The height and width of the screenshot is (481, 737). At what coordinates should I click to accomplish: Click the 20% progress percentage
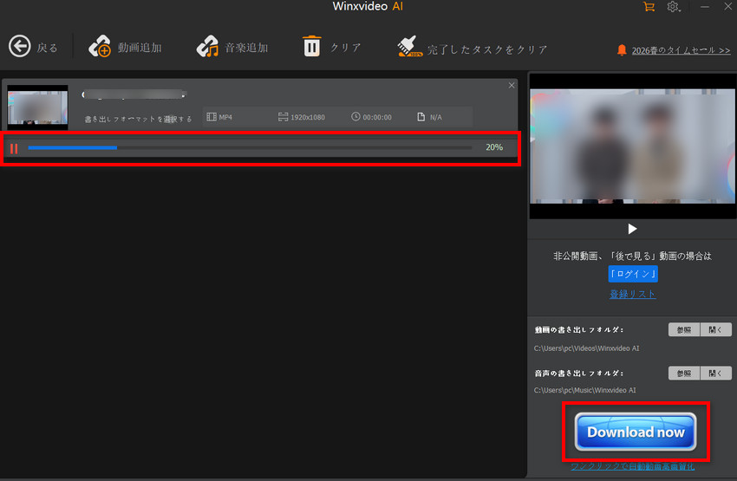click(494, 147)
